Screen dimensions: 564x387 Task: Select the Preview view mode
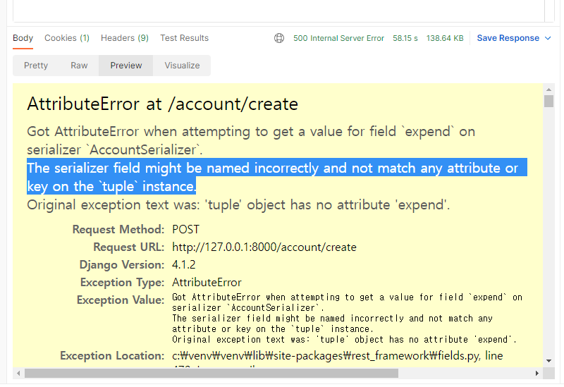click(126, 66)
